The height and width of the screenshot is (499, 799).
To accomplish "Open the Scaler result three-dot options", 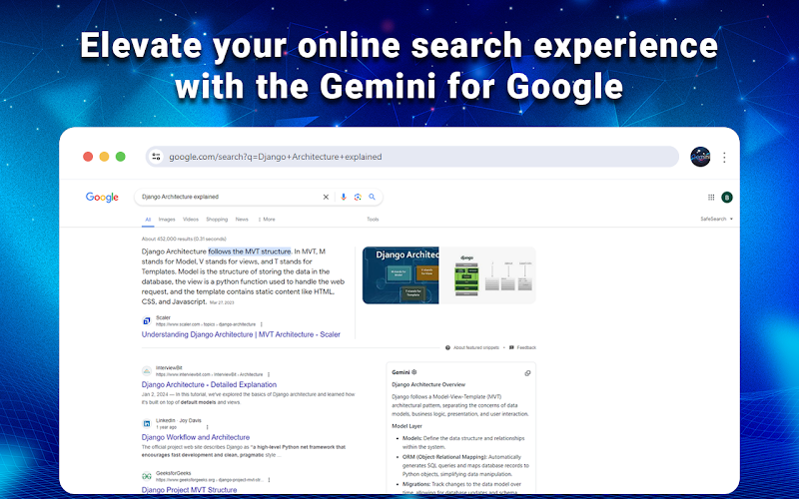I will pos(262,324).
